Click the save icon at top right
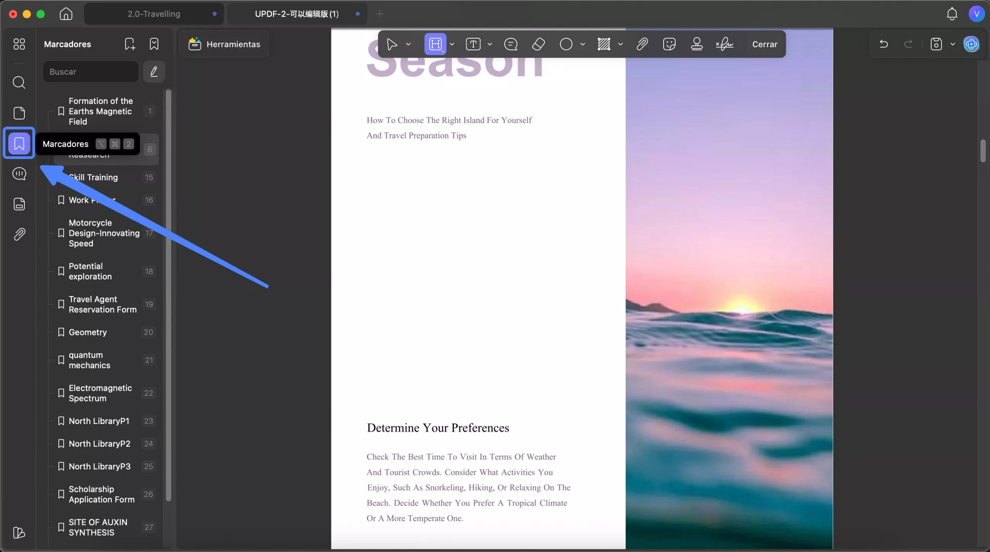Screen dimensions: 990x552 tap(936, 44)
